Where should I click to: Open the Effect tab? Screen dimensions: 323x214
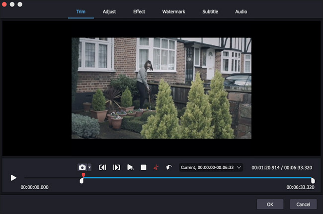pyautogui.click(x=139, y=11)
